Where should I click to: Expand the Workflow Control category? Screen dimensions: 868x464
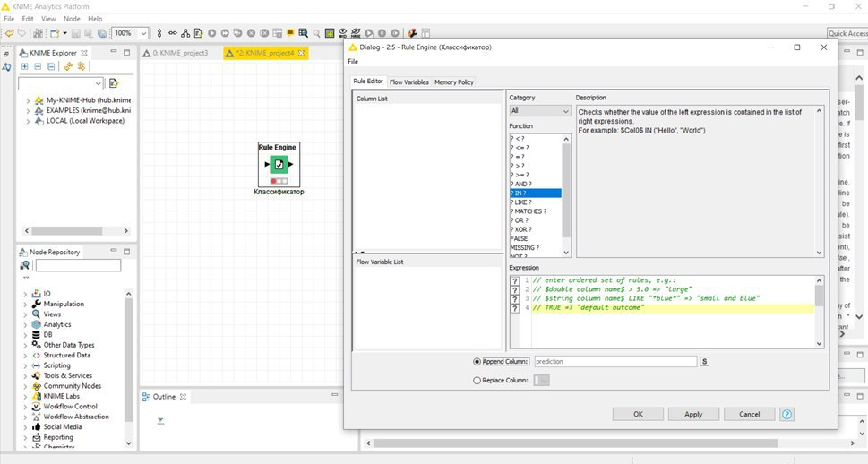[25, 407]
